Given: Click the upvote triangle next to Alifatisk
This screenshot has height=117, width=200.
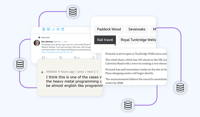Looking at the screenshot, I should point(42,72).
